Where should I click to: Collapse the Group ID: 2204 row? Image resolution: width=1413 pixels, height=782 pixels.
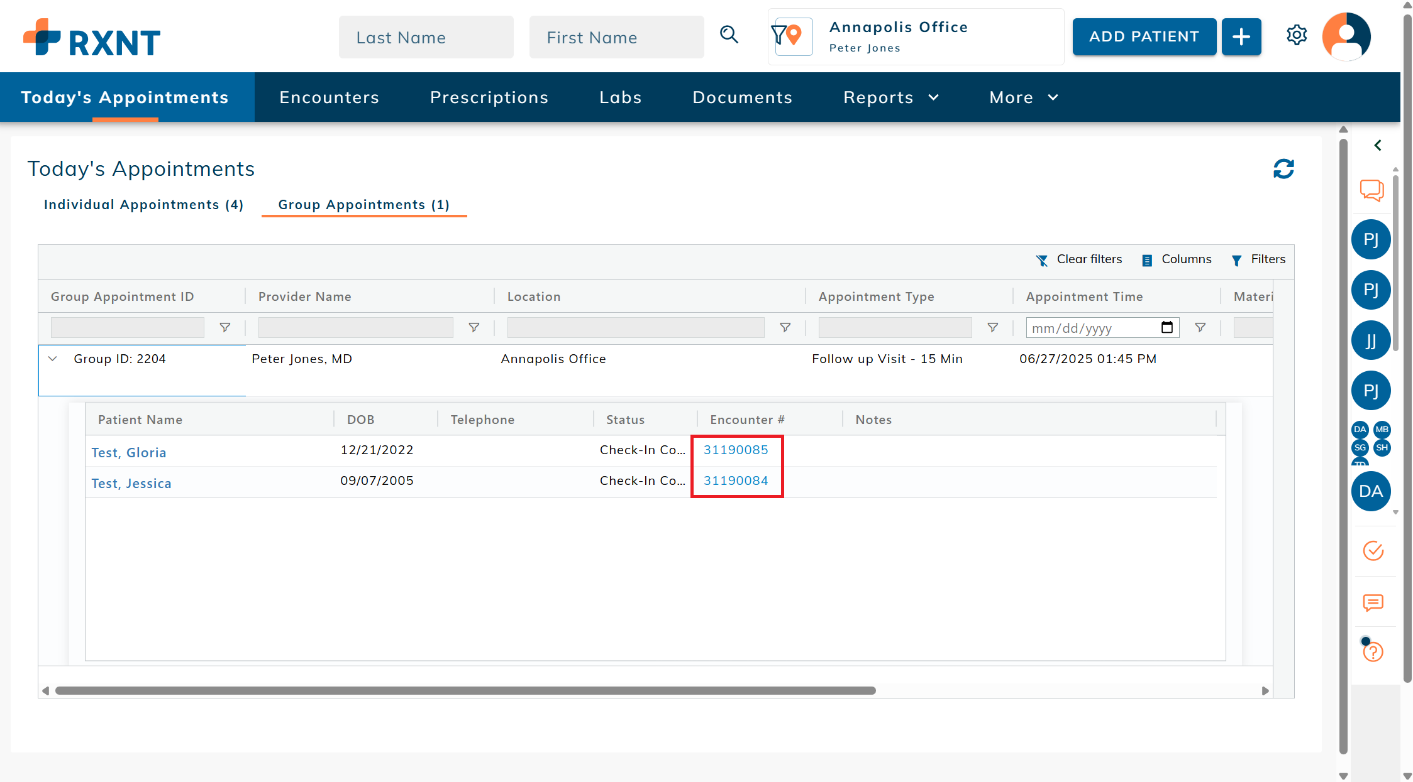pos(53,359)
